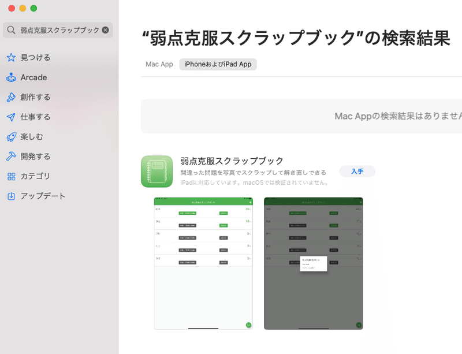
Task: Click the green fullscreen window button
Action: (33, 8)
